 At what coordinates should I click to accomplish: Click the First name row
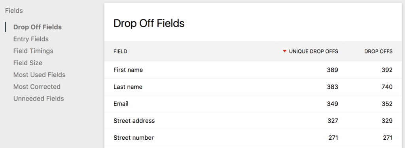tap(253, 70)
